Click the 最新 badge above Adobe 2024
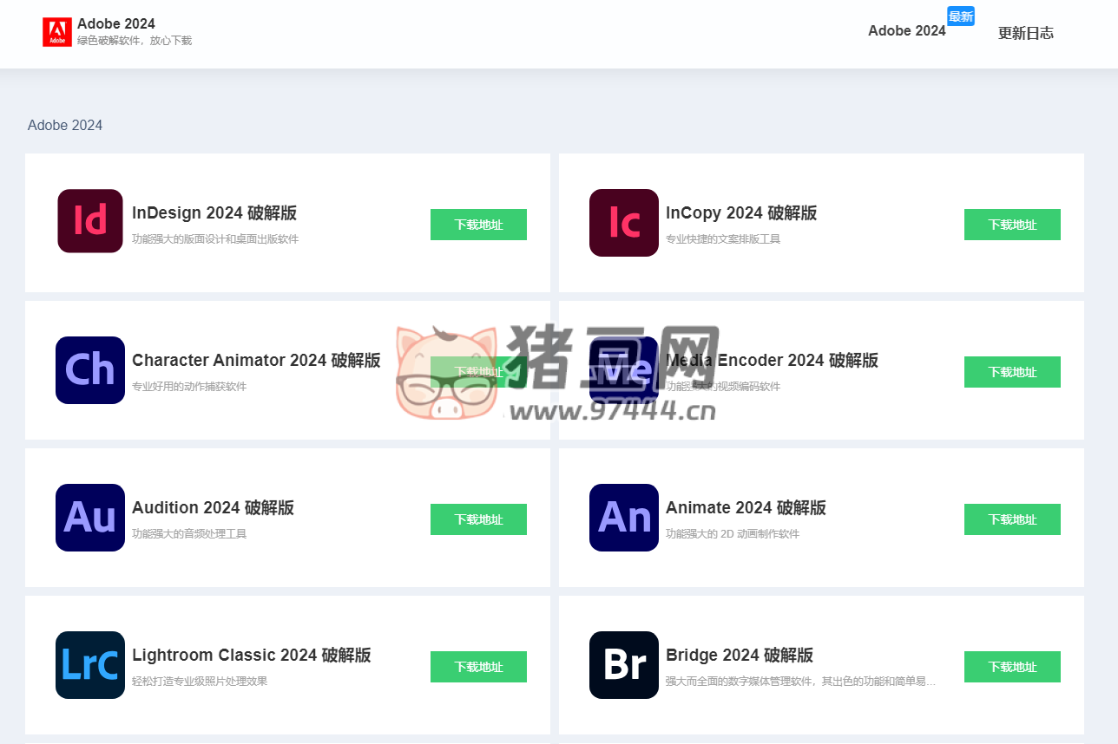The height and width of the screenshot is (744, 1118). 961,16
